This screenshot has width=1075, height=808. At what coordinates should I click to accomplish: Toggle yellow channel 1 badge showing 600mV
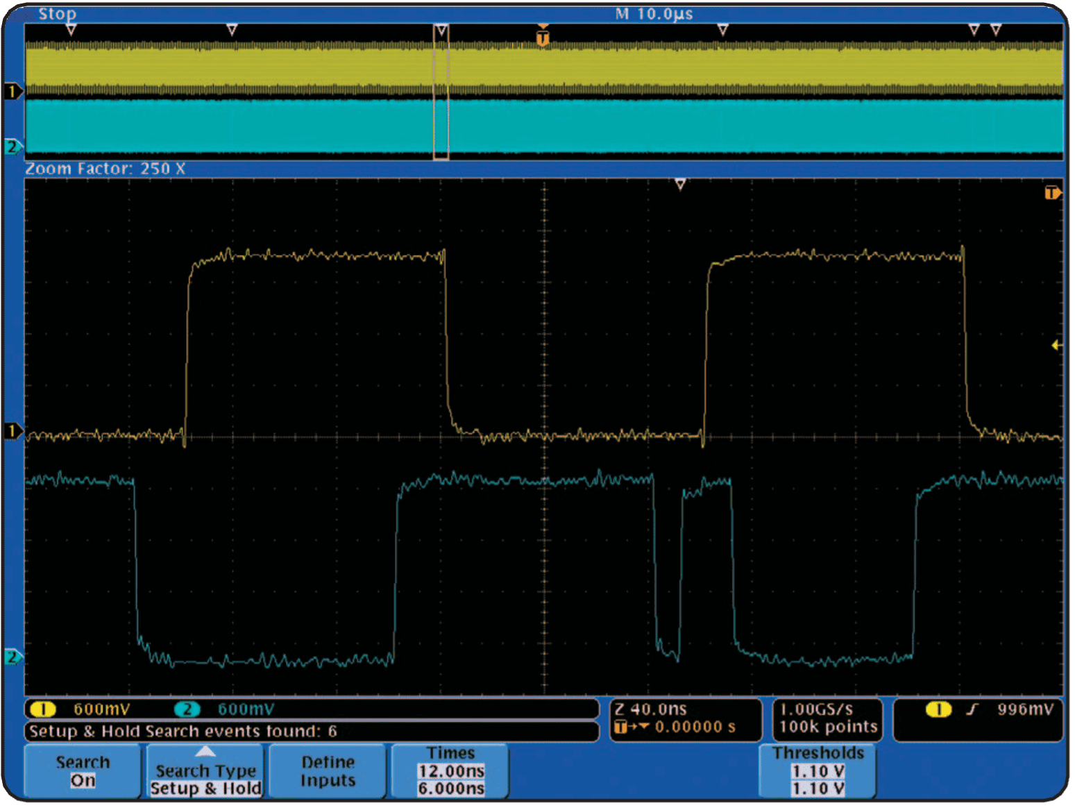pyautogui.click(x=43, y=709)
